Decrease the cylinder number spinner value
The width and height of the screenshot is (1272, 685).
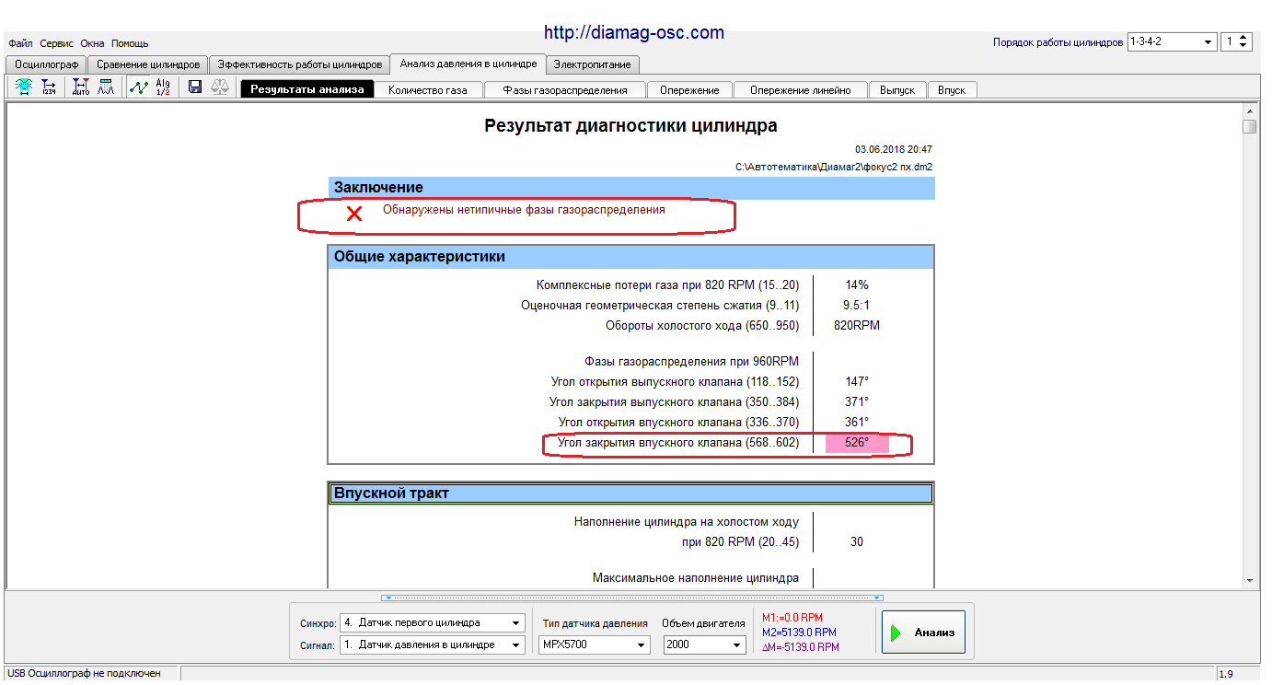[1244, 46]
